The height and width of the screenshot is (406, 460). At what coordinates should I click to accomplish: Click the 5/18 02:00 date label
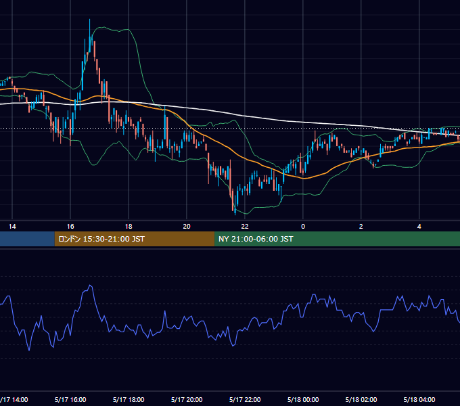pyautogui.click(x=361, y=399)
